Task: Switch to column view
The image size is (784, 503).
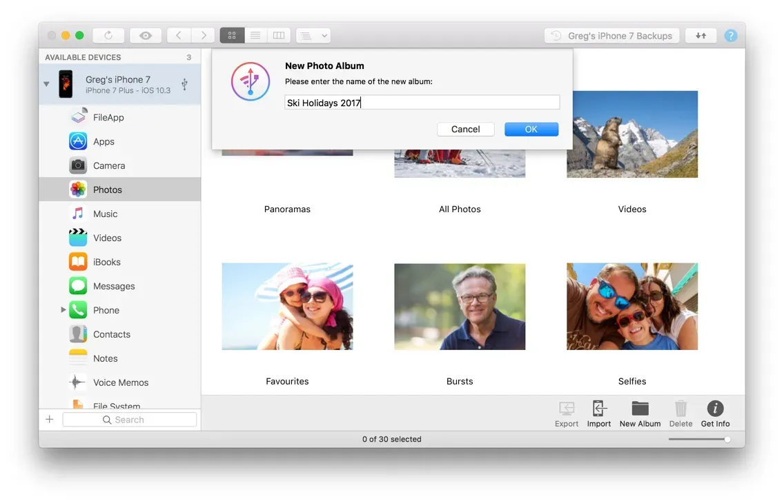Action: 279,35
